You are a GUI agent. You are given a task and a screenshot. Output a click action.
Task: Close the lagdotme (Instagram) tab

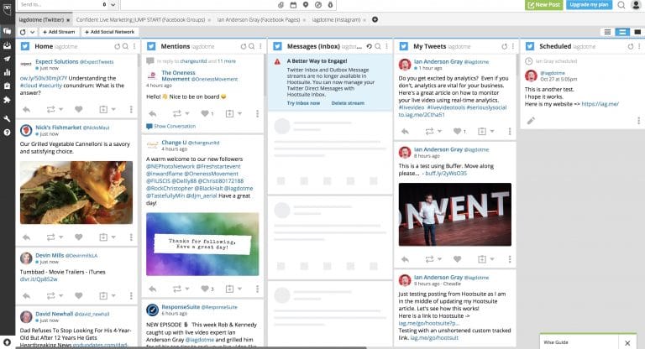(x=364, y=20)
